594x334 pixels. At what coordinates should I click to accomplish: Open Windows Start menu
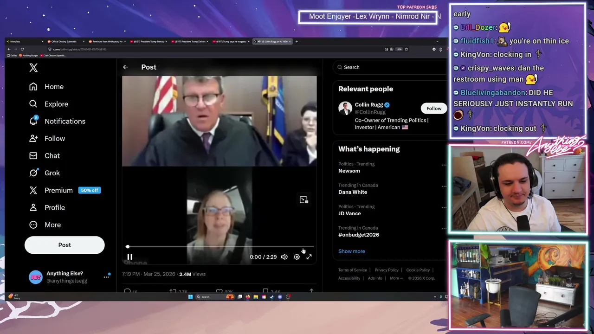click(x=190, y=297)
